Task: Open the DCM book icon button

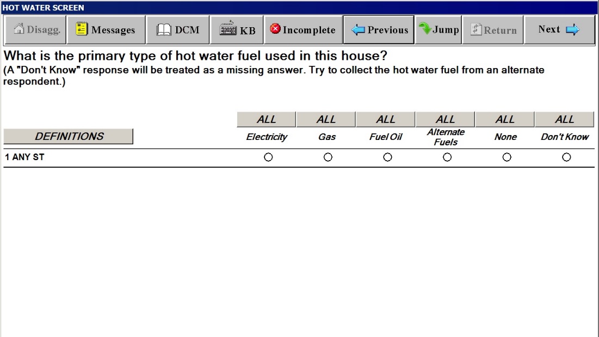Action: click(x=178, y=30)
